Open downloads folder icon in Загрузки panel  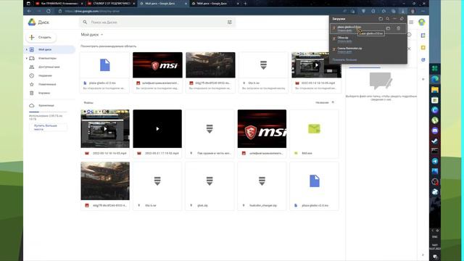pyautogui.click(x=381, y=19)
